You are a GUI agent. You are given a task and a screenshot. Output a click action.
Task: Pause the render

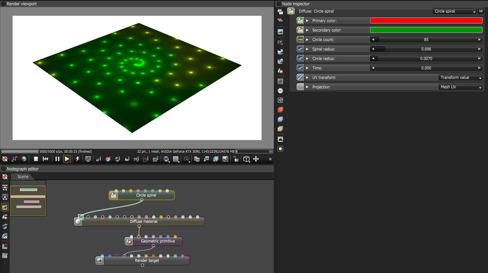57,159
